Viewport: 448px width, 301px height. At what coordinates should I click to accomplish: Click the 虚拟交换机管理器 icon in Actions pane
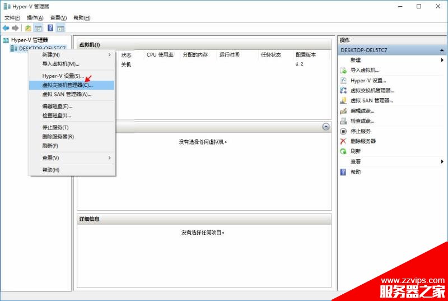[x=343, y=91]
